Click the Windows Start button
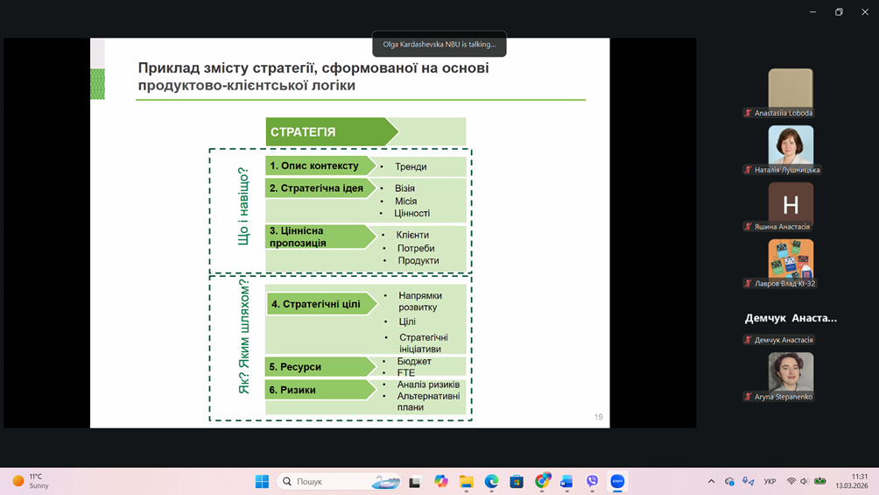The height and width of the screenshot is (495, 879). pyautogui.click(x=262, y=481)
